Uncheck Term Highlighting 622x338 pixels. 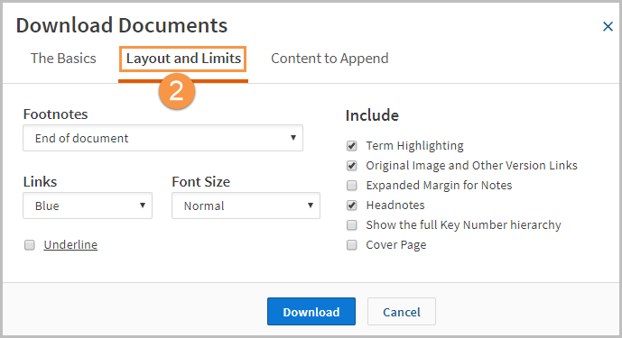[x=351, y=146]
